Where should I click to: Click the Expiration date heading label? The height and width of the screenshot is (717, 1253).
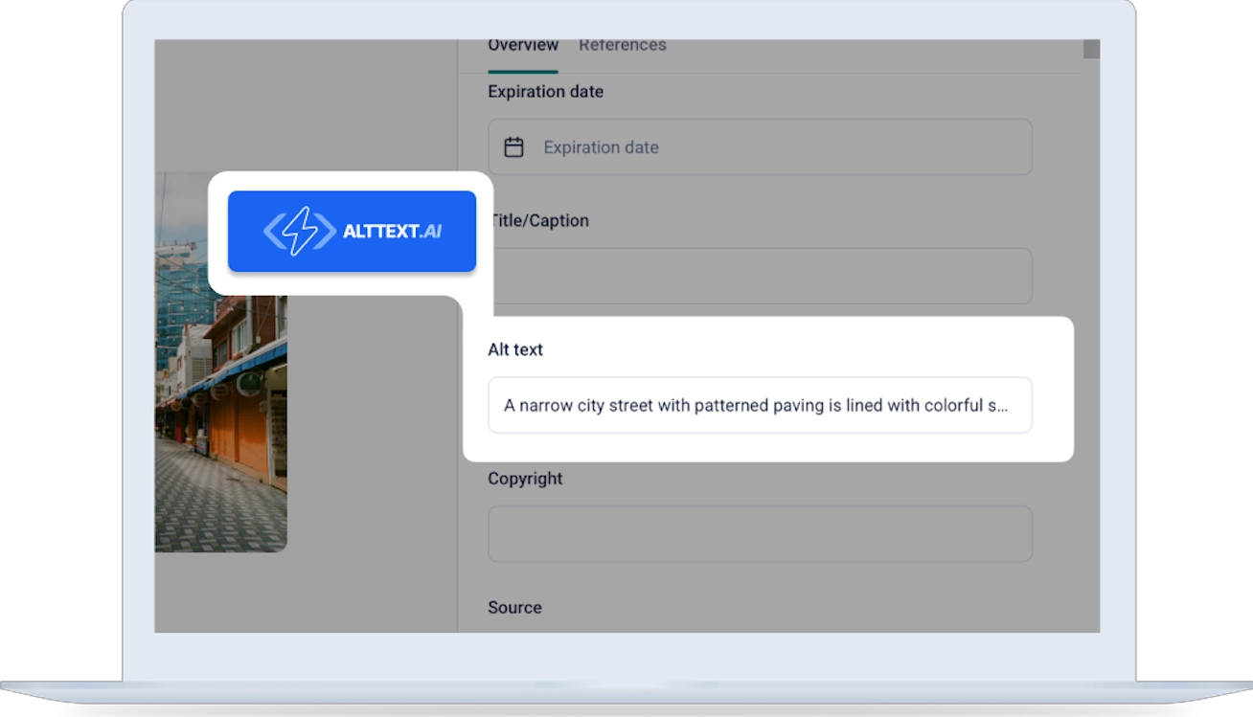click(545, 92)
